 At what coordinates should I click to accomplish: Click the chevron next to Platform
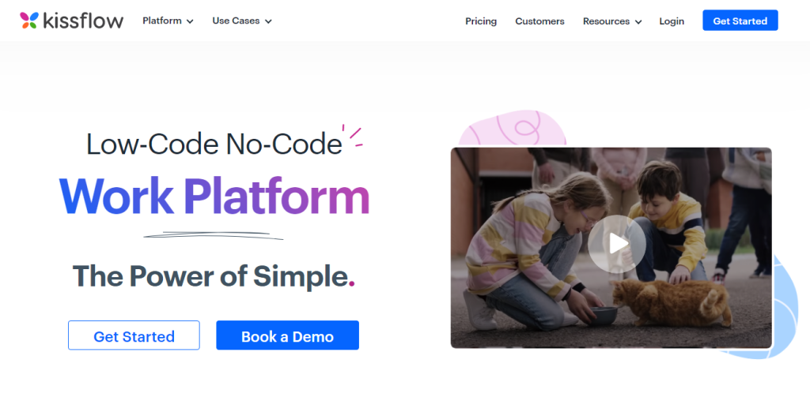click(190, 21)
